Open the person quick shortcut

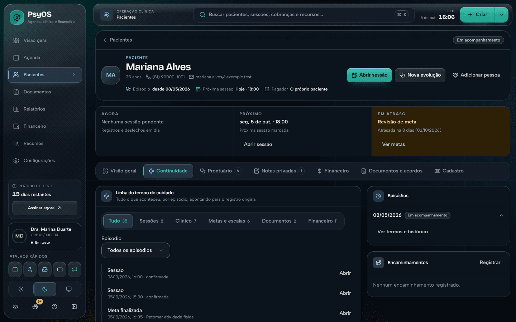[x=30, y=269]
